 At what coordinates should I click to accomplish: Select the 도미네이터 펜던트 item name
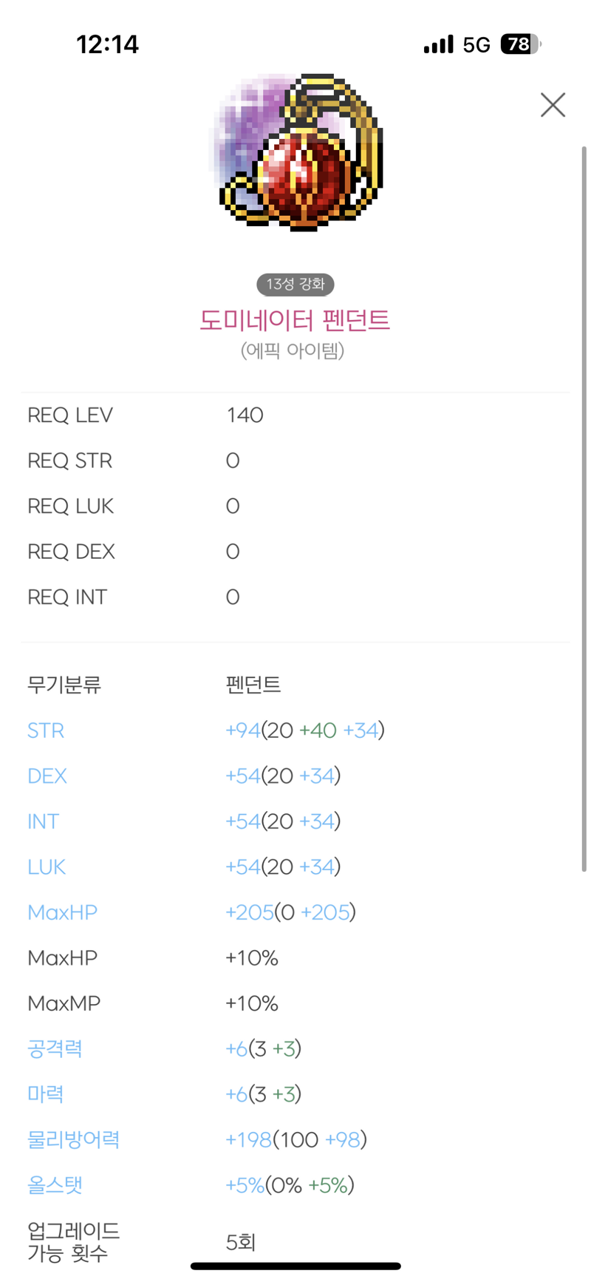point(295,320)
